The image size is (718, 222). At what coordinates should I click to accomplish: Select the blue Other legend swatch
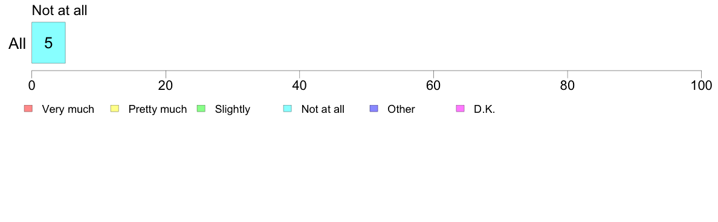coord(374,109)
